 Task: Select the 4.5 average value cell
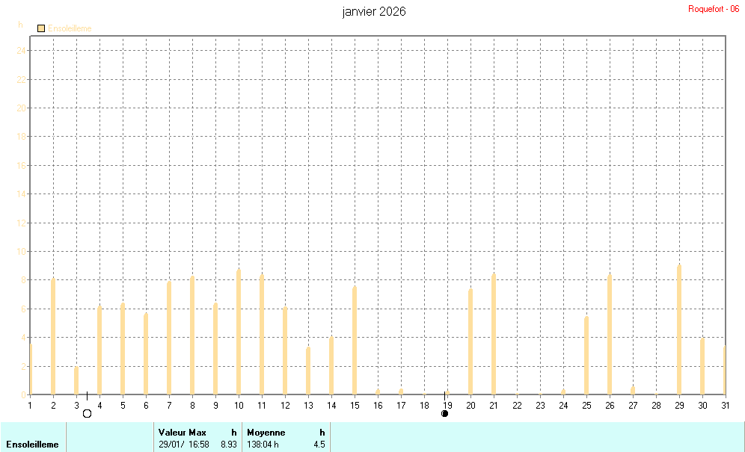tap(319, 445)
